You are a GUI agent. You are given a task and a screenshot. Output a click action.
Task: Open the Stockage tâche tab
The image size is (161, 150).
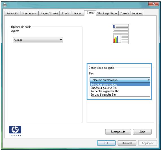107,13
